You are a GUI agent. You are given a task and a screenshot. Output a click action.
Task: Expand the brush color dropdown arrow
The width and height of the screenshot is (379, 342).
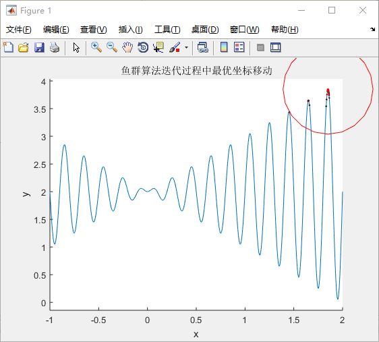(186, 47)
